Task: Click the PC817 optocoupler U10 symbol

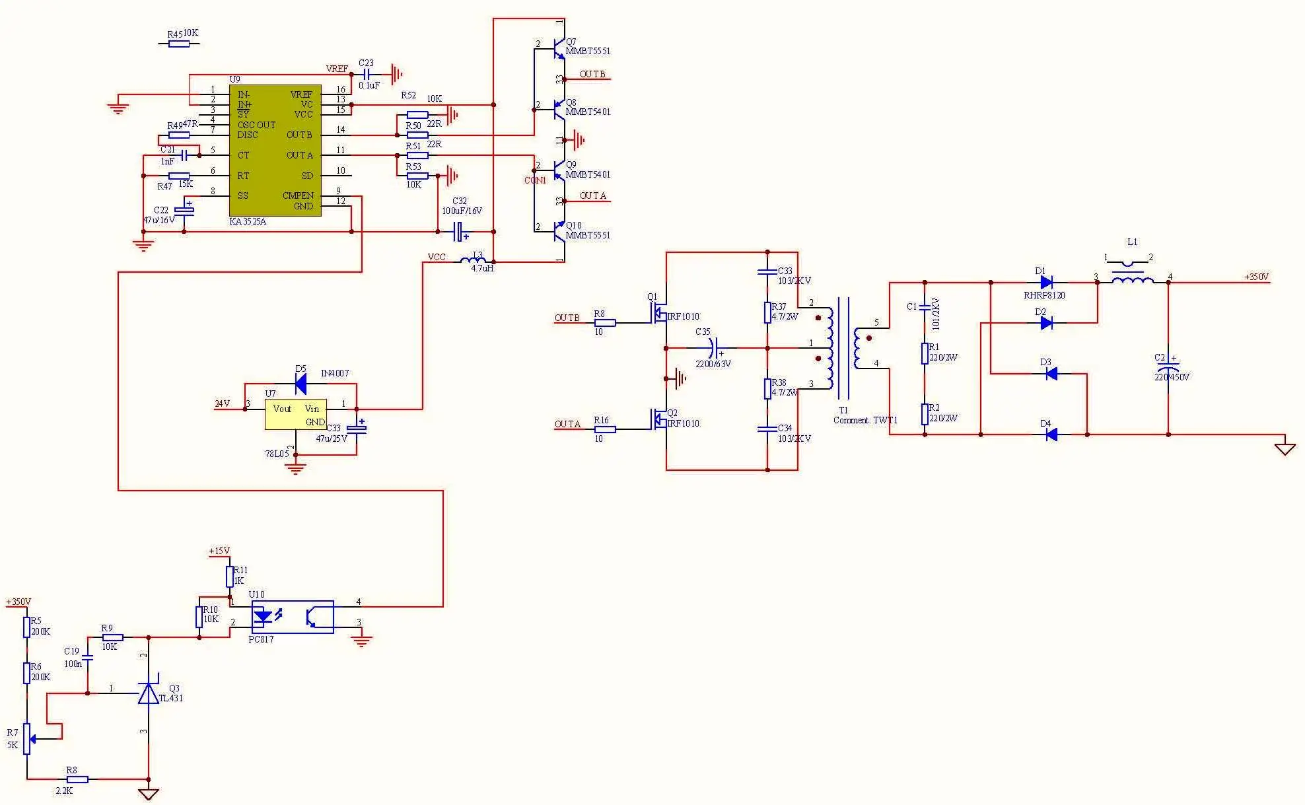Action: coord(293,617)
